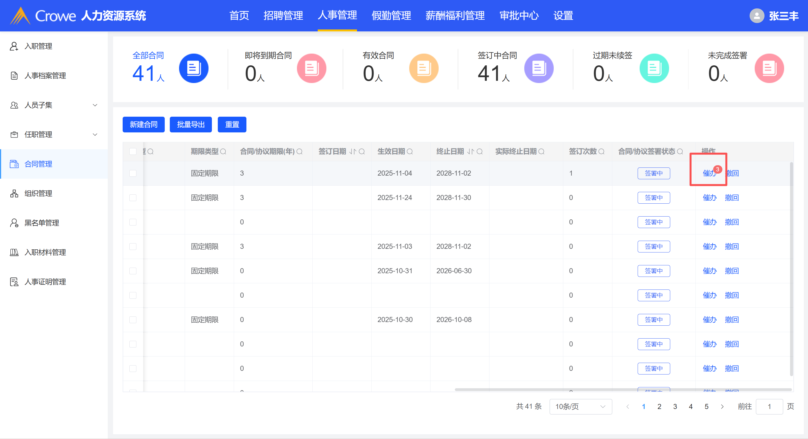808x439 pixels.
Task: Check the 2025-11-24 contract row checkbox
Action: click(x=133, y=198)
